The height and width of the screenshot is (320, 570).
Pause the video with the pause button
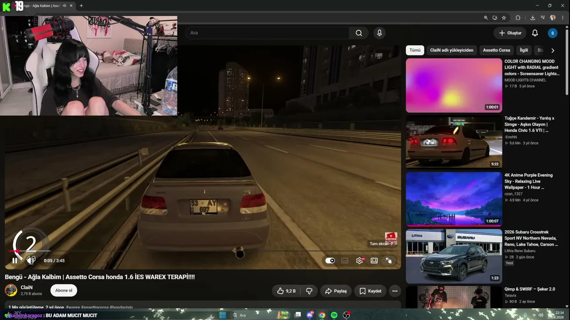pos(15,261)
